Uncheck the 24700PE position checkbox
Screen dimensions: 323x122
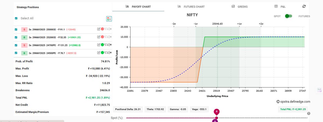[x=16, y=45]
